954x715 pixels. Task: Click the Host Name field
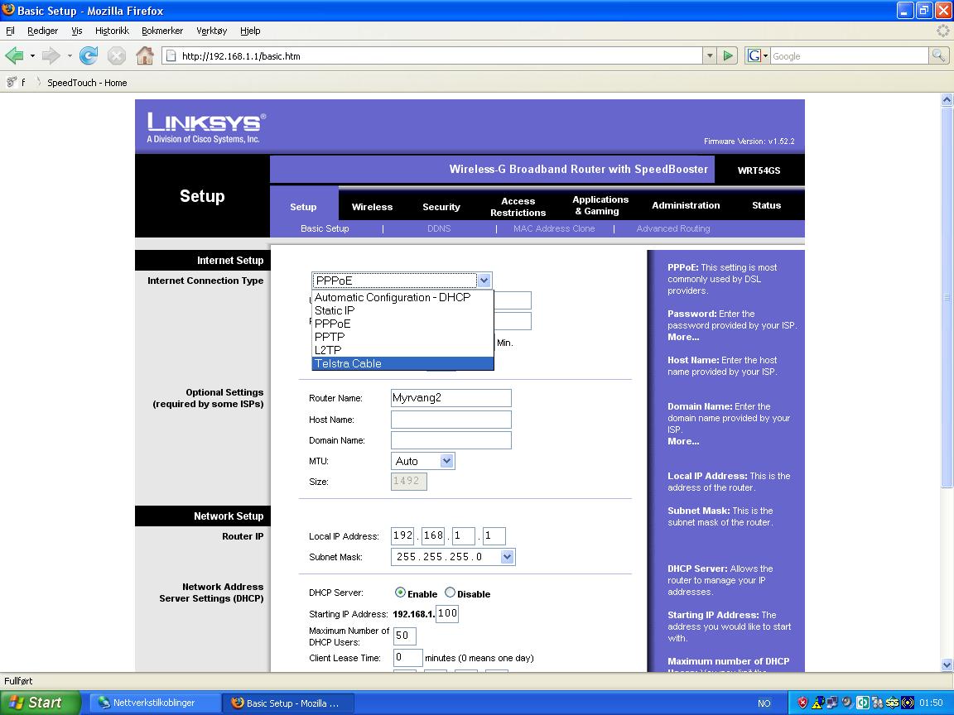[450, 420]
